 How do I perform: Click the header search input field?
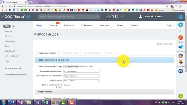point(69,17)
